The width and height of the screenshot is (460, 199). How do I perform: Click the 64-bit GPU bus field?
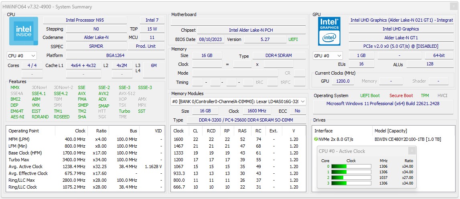click(439, 55)
